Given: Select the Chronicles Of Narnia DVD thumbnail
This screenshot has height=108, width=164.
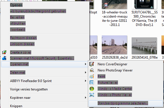Looking at the screenshot, I should click(144, 4).
